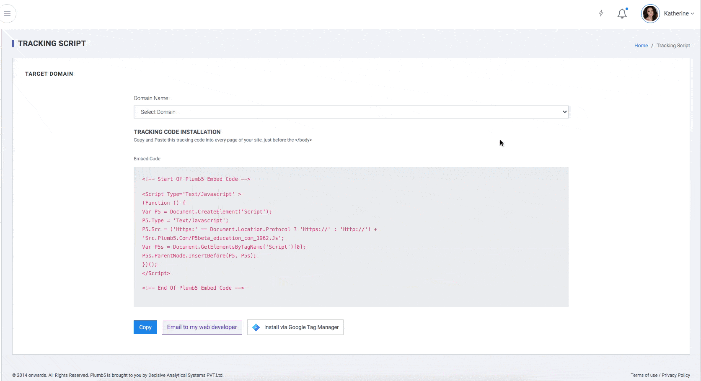Click the End Of Plumb5 Embed Code comment
The image size is (701, 381).
pyautogui.click(x=193, y=288)
